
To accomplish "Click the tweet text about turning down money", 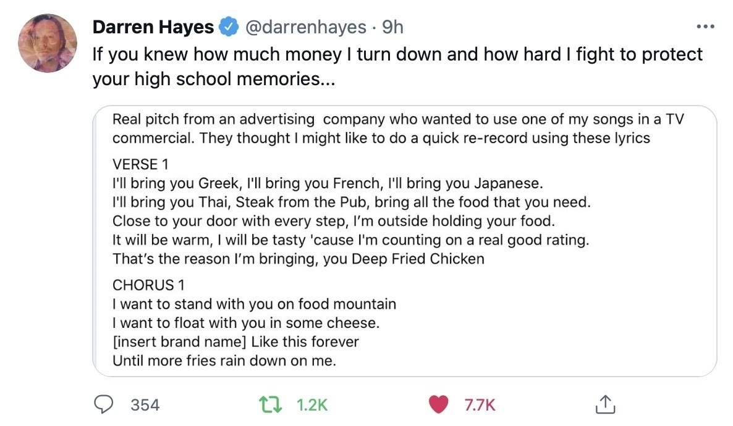I will 397,54.
